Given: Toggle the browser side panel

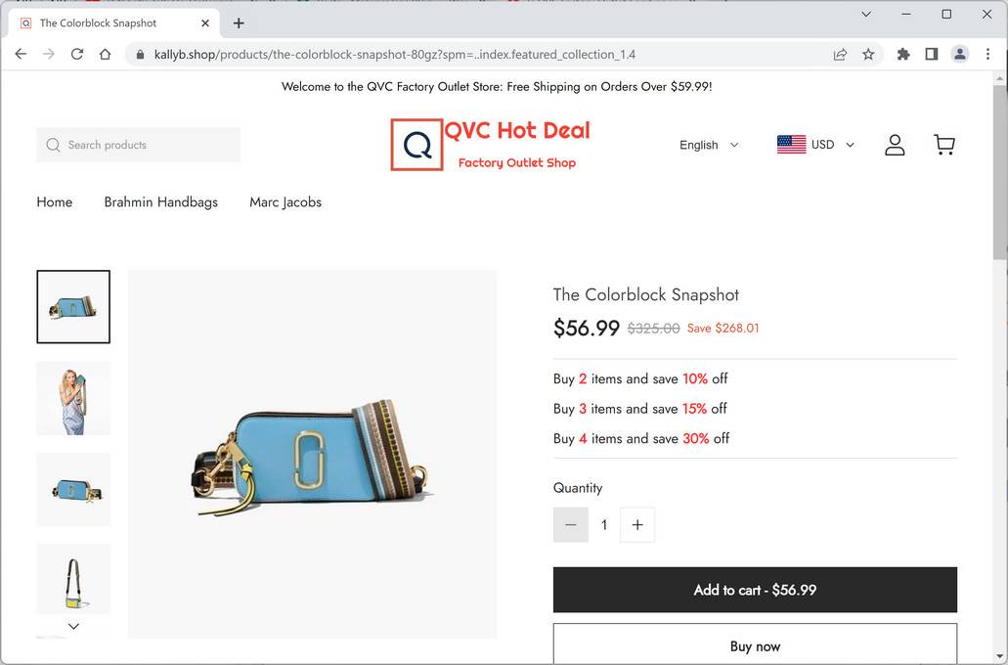Looking at the screenshot, I should tap(932, 55).
